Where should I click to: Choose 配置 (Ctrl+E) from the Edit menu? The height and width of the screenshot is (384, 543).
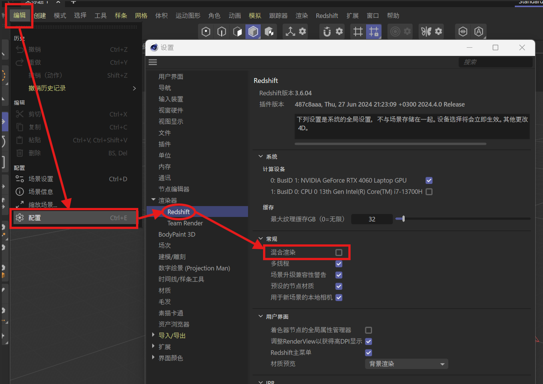point(76,218)
